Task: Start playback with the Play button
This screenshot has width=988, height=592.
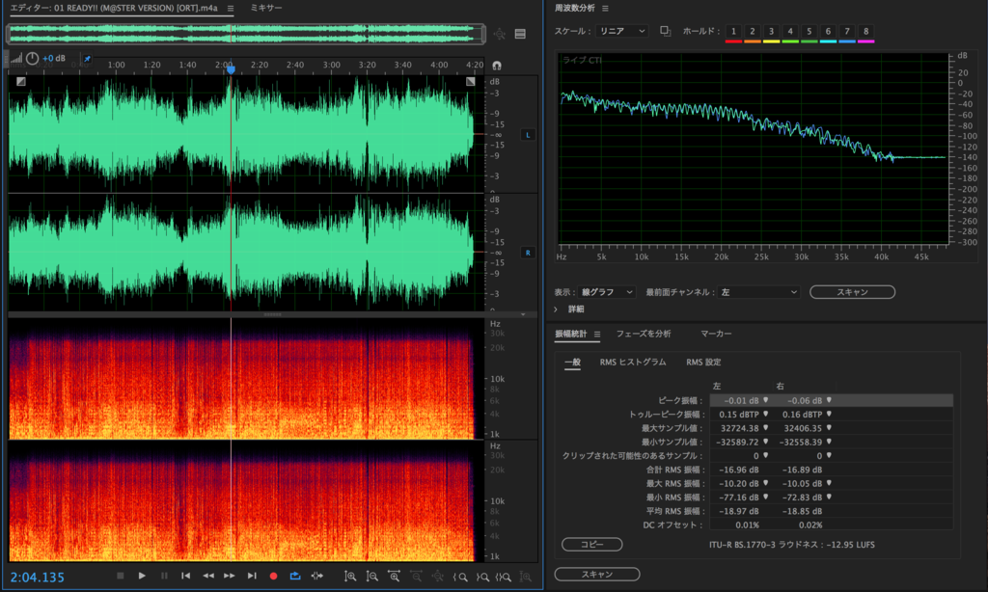Action: click(x=142, y=576)
